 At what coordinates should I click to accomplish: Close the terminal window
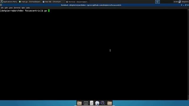tap(188, 5)
